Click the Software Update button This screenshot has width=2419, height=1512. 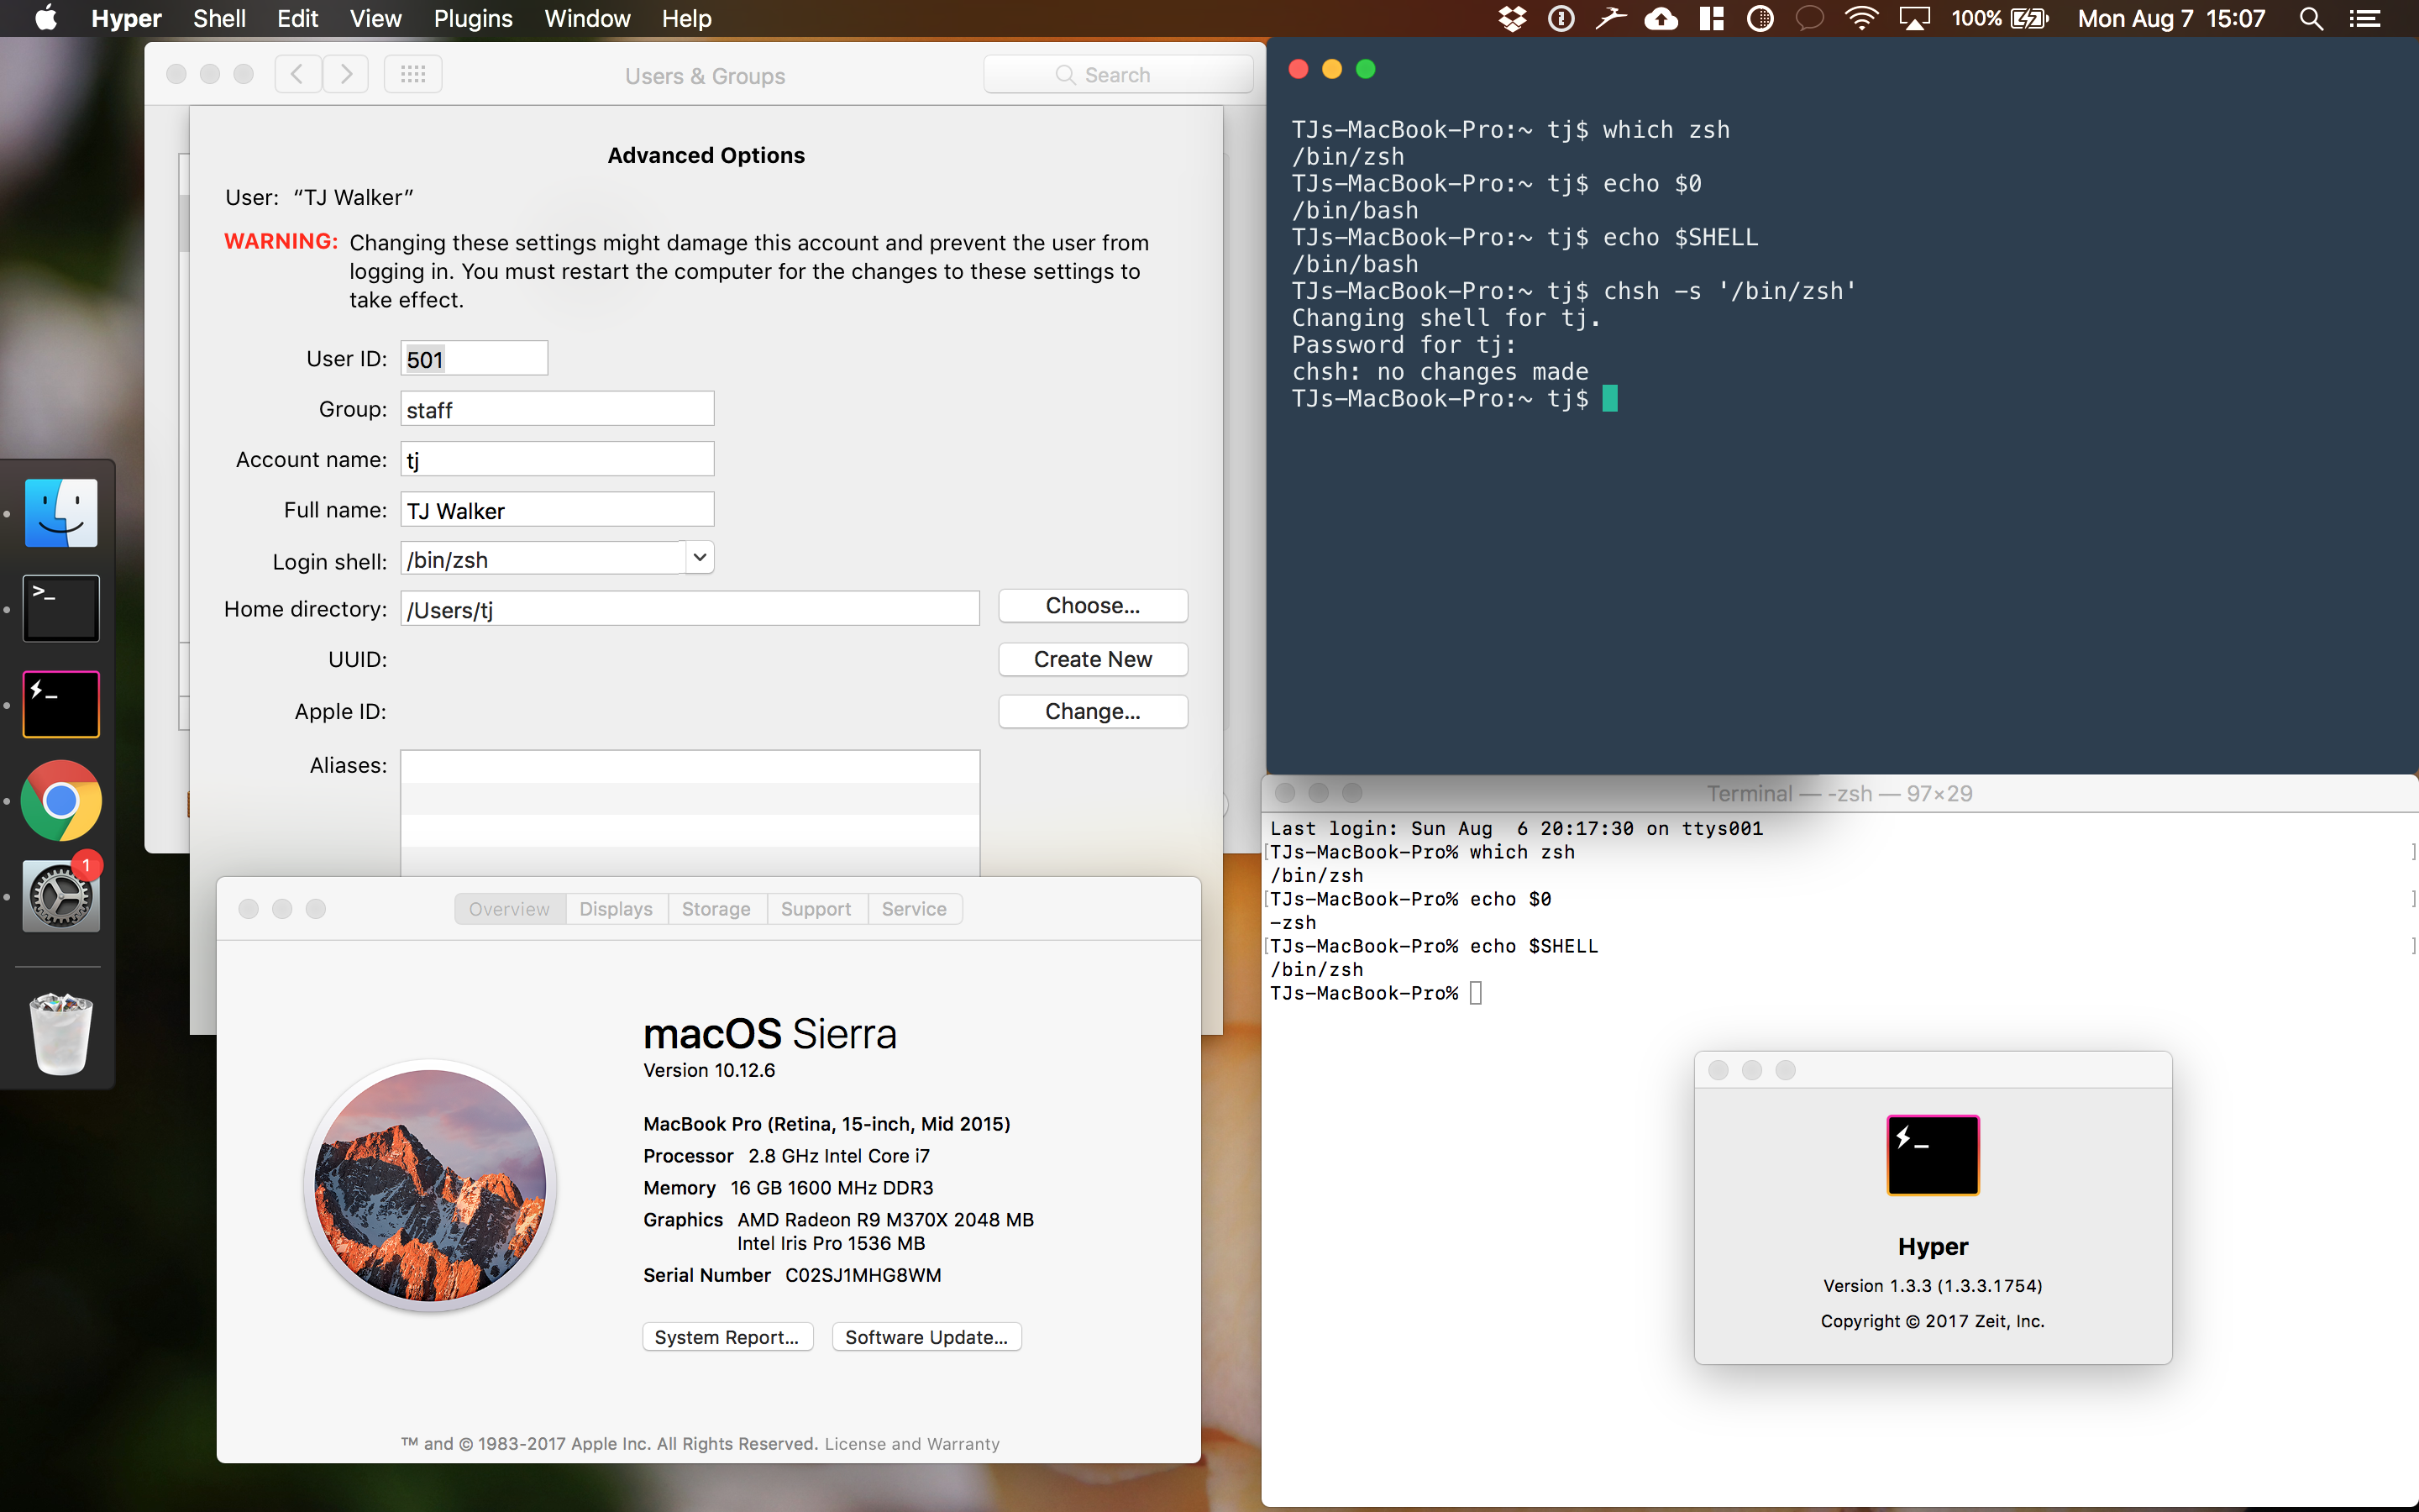coord(926,1336)
